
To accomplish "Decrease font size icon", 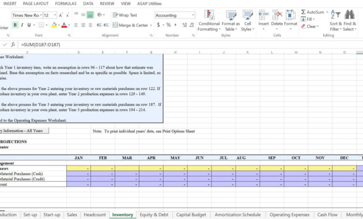I will pyautogui.click(x=67, y=16).
